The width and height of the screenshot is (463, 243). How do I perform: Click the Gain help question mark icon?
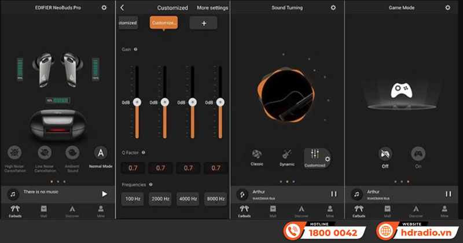coord(136,50)
